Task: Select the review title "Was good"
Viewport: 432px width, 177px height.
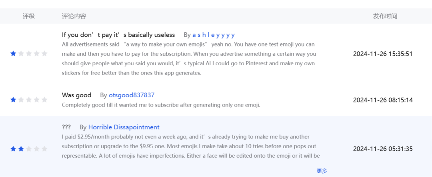Action: (76, 95)
